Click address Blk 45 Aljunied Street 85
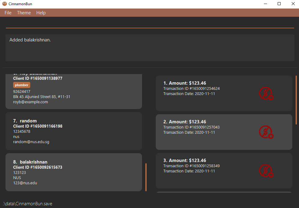This screenshot has width=299, height=208. click(x=42, y=97)
